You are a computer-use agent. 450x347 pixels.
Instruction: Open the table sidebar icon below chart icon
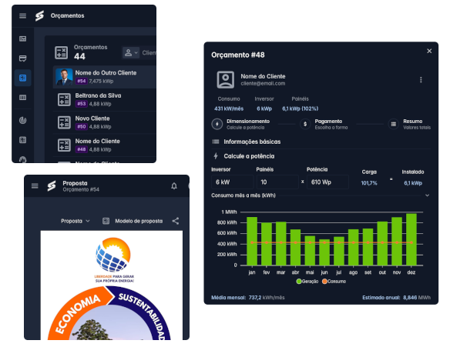pos(22,140)
